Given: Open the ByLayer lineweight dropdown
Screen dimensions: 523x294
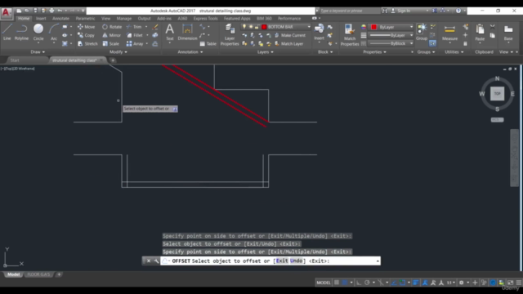Looking at the screenshot, I should [391, 35].
